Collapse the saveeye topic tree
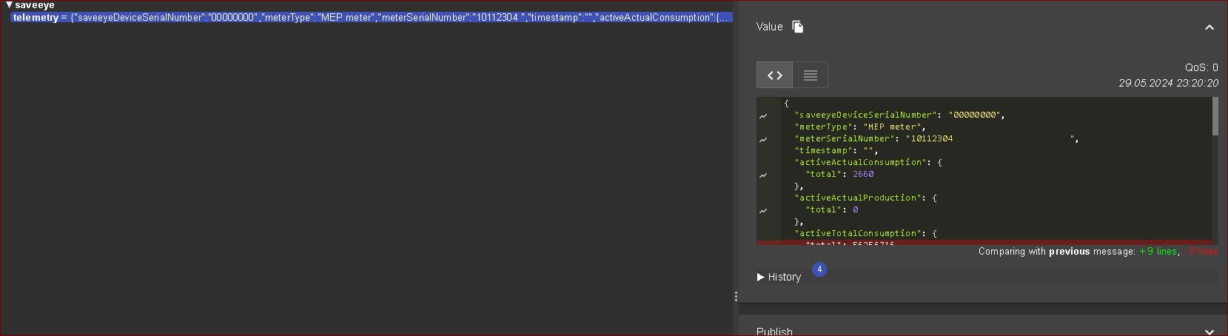Image resolution: width=1228 pixels, height=336 pixels. [9, 5]
